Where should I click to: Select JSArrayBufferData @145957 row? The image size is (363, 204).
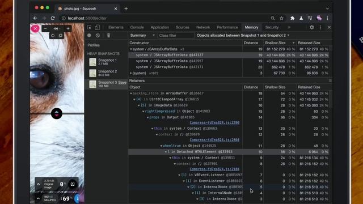click(x=229, y=61)
